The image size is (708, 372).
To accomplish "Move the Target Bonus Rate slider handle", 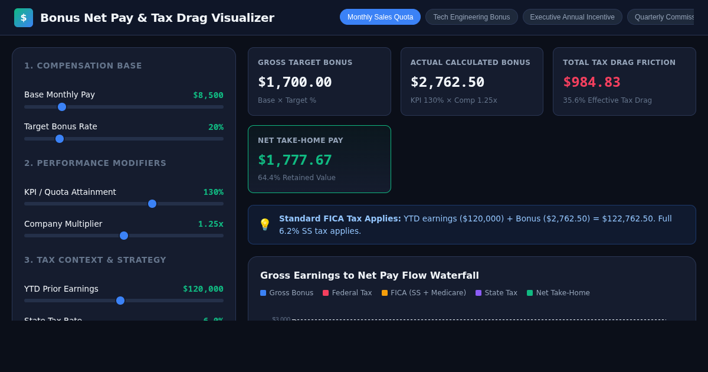I will (60, 139).
